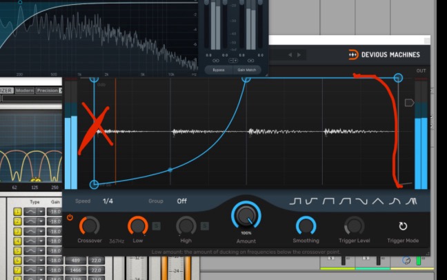Load the previous preset with the left arrow
Screen dimensions: 447x280
290,54
